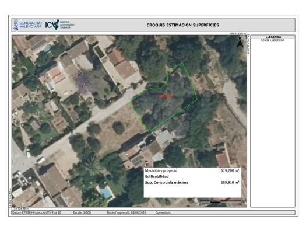The height and width of the screenshot is (230, 306).
Task: Click the "Escala: 1/500" footer text
Action: coord(82,212)
